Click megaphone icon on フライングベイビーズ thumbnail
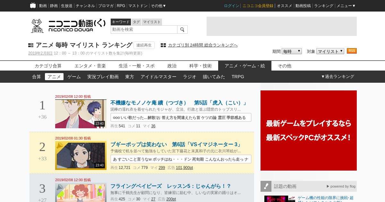Screen dimensions: 385x202 60,187
